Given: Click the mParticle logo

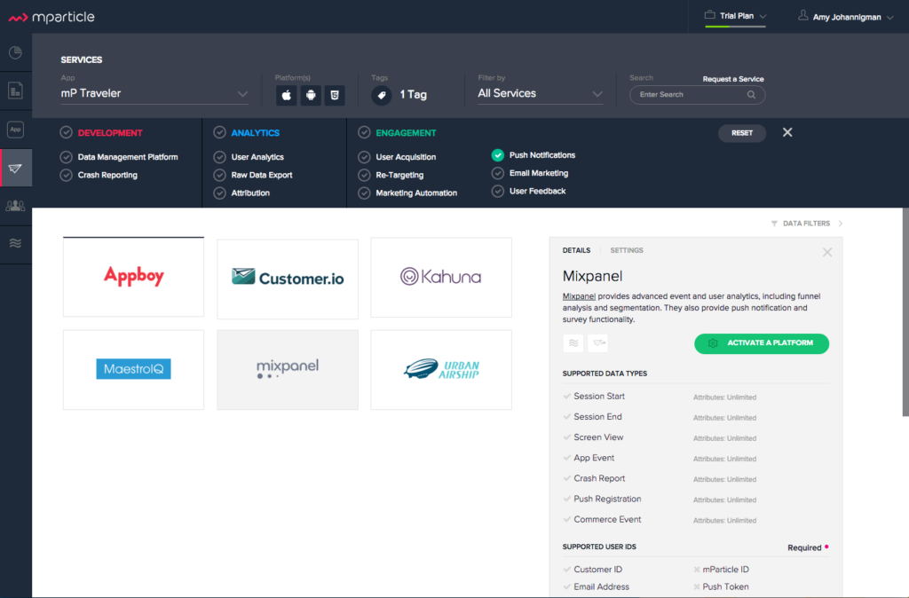Looking at the screenshot, I should click(51, 18).
